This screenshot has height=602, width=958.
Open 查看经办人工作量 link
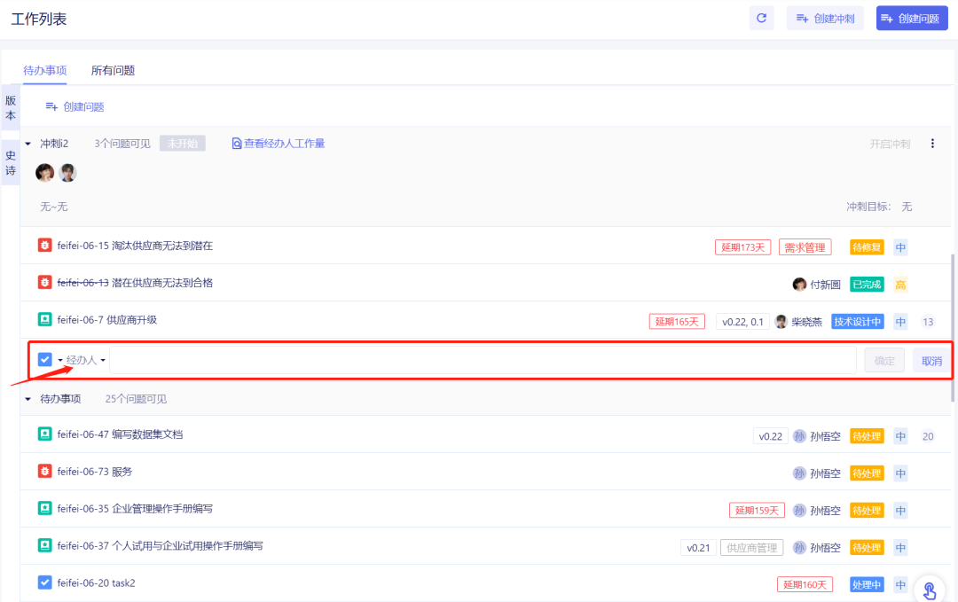pos(279,144)
